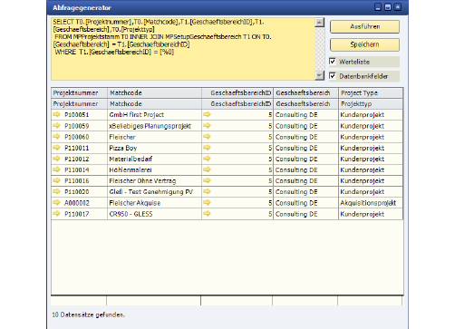Select 'Kundenprojekt' cell in P110017 row
Screen dimensions: 455x329
(371, 214)
